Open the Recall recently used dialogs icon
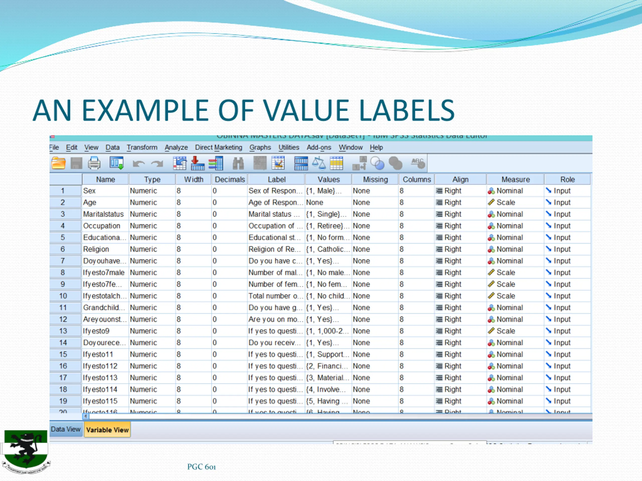The height and width of the screenshot is (481, 642). pyautogui.click(x=117, y=163)
